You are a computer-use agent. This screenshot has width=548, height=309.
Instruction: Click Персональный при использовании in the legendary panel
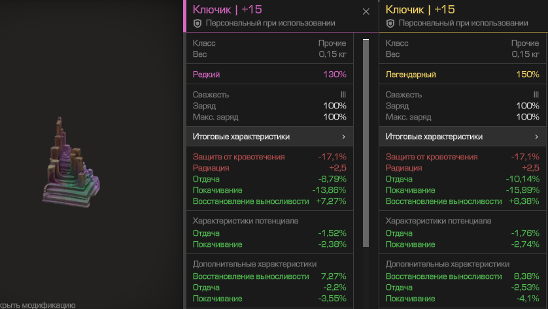pyautogui.click(x=464, y=24)
